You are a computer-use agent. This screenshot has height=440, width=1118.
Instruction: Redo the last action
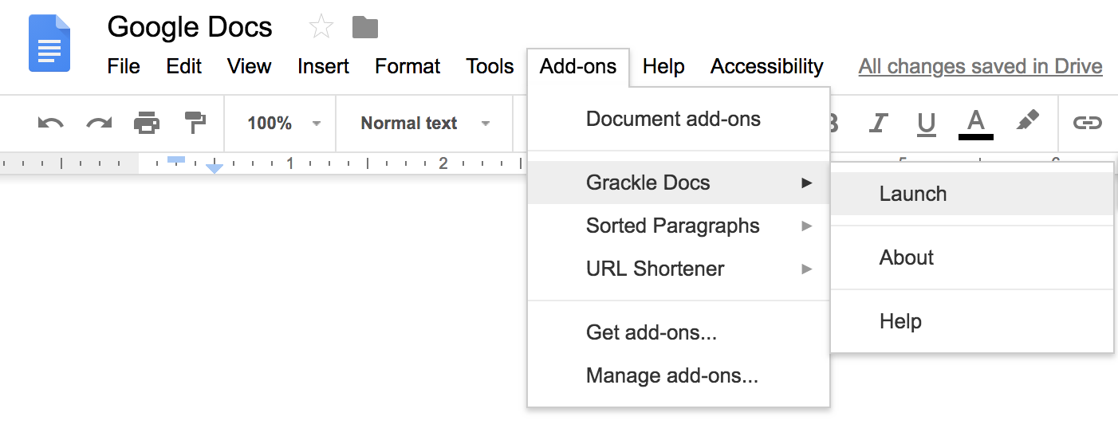(x=99, y=123)
